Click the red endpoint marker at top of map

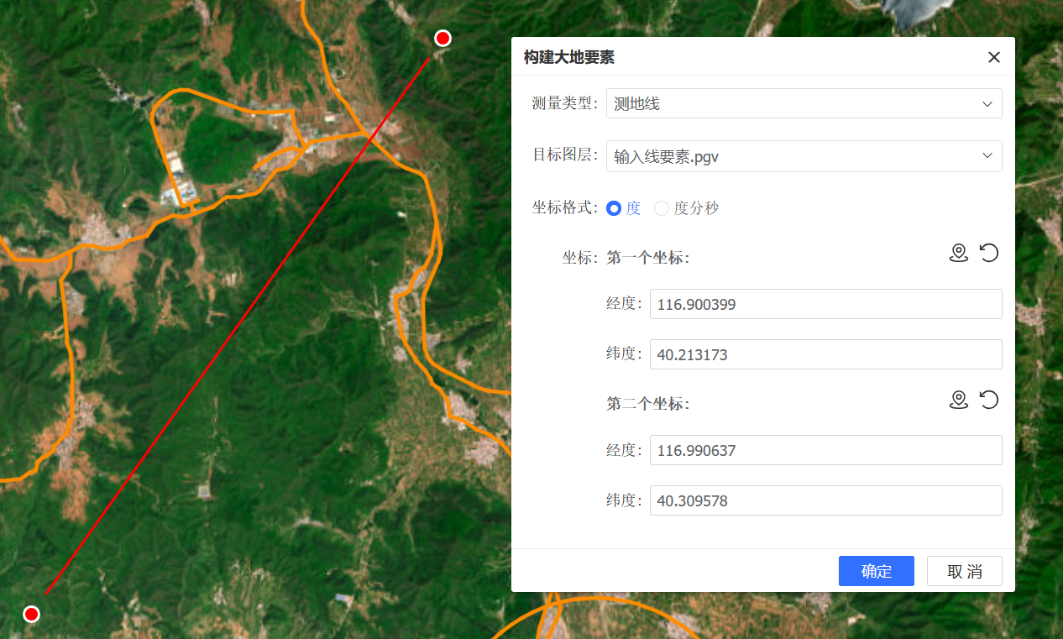coord(442,38)
